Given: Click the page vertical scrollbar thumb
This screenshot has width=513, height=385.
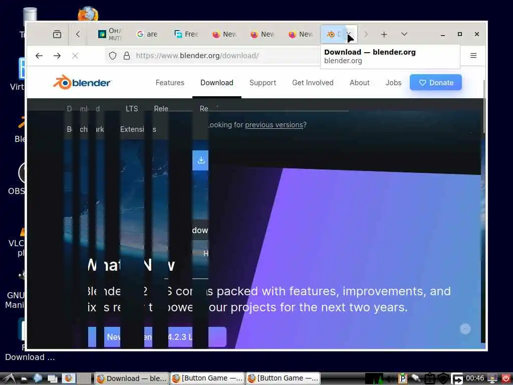Looking at the screenshot, I should click(x=484, y=106).
